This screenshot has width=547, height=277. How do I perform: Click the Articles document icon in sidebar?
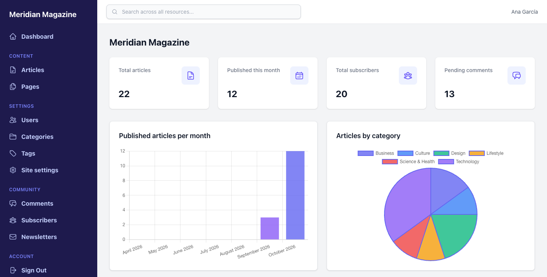[13, 70]
